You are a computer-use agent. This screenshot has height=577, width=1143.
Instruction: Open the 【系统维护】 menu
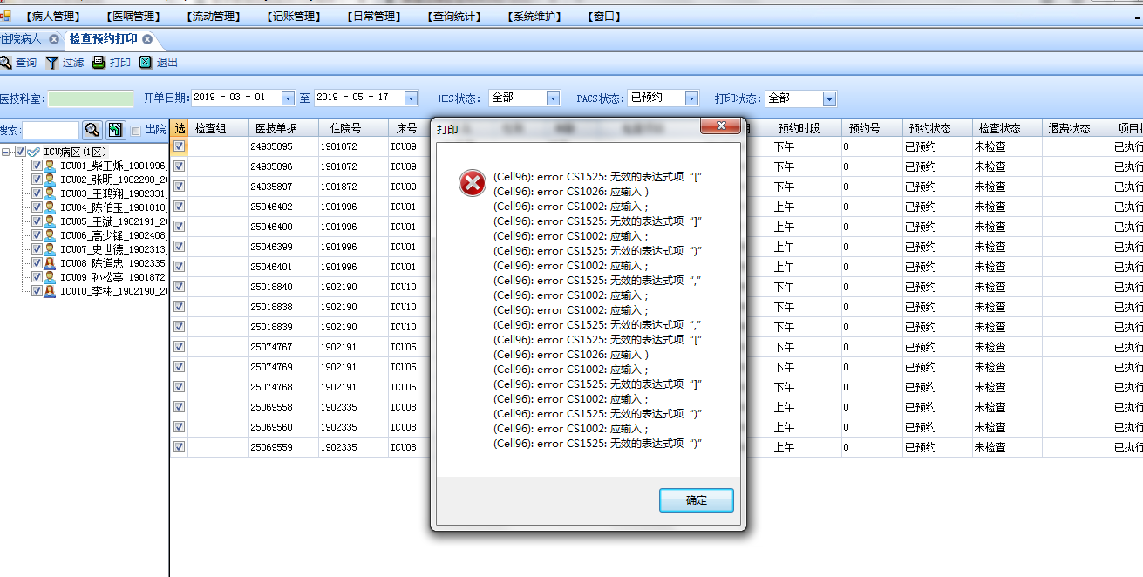(534, 17)
